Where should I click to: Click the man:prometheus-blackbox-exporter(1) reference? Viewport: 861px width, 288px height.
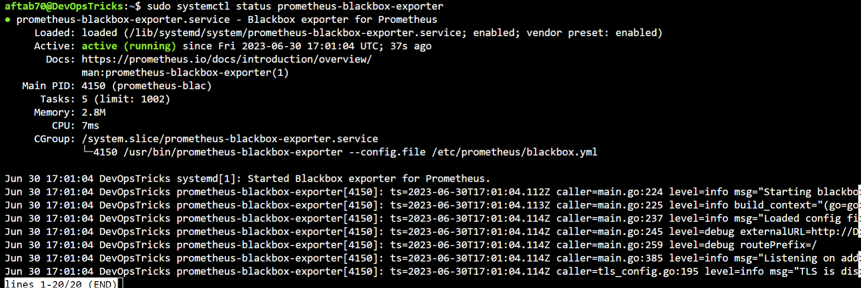[x=185, y=73]
